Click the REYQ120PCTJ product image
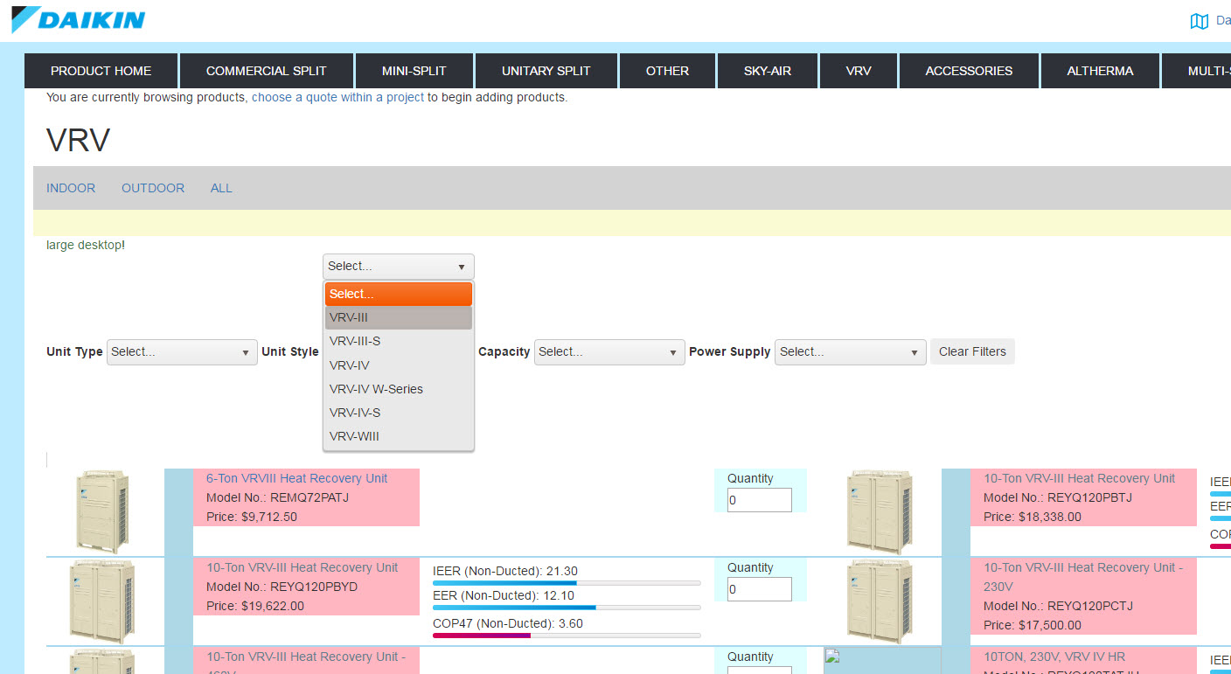 coord(880,601)
